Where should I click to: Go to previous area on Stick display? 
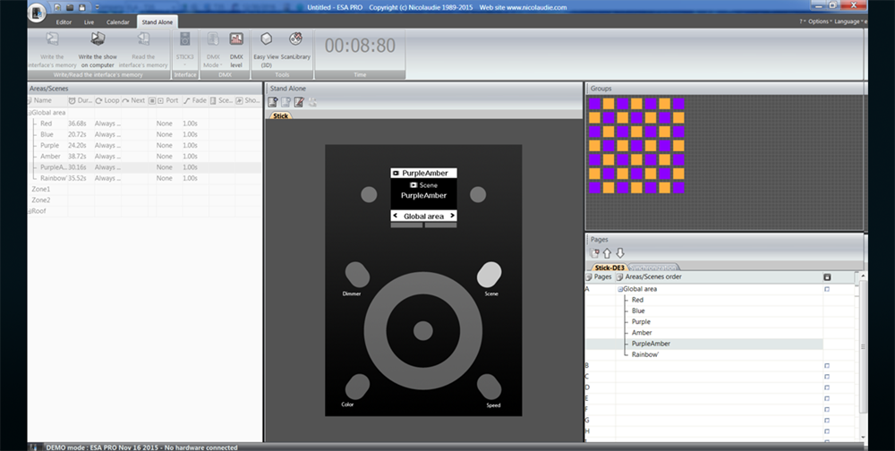tap(395, 216)
